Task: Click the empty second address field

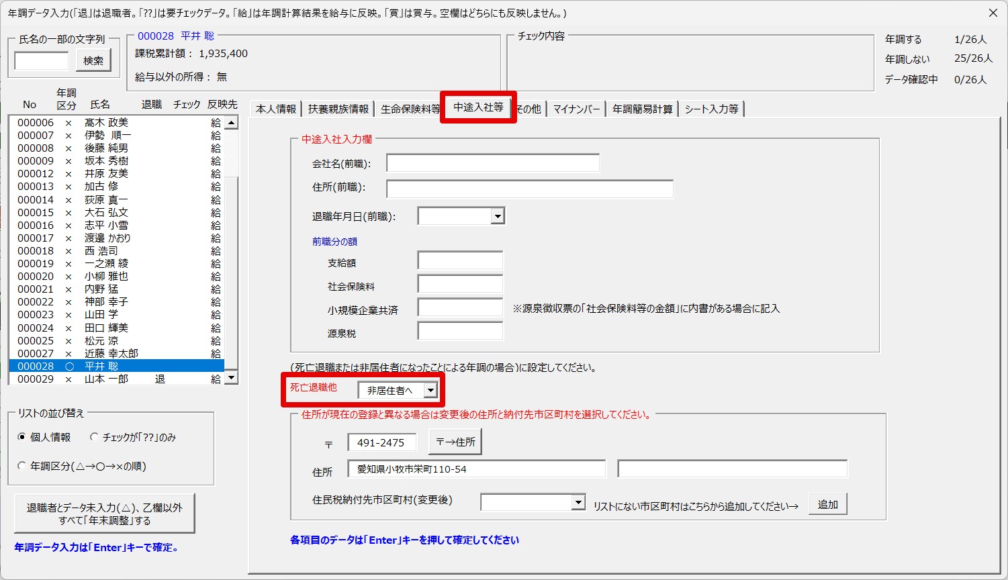Action: (x=733, y=469)
